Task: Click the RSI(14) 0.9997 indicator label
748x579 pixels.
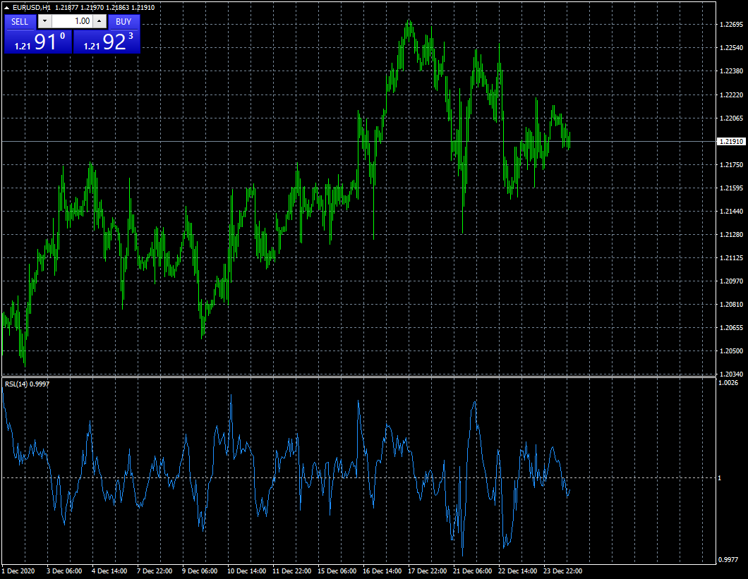Action: click(x=28, y=384)
